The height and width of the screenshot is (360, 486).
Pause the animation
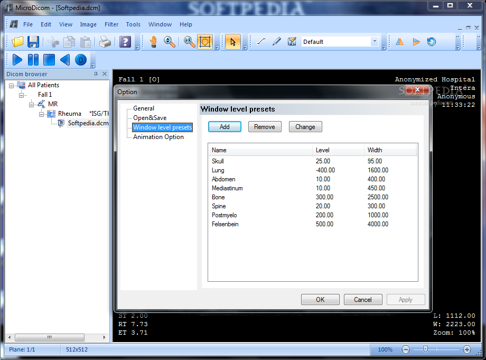point(33,60)
